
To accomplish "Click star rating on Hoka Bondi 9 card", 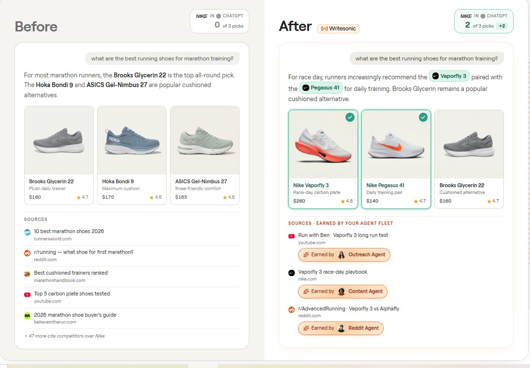I will click(x=156, y=197).
